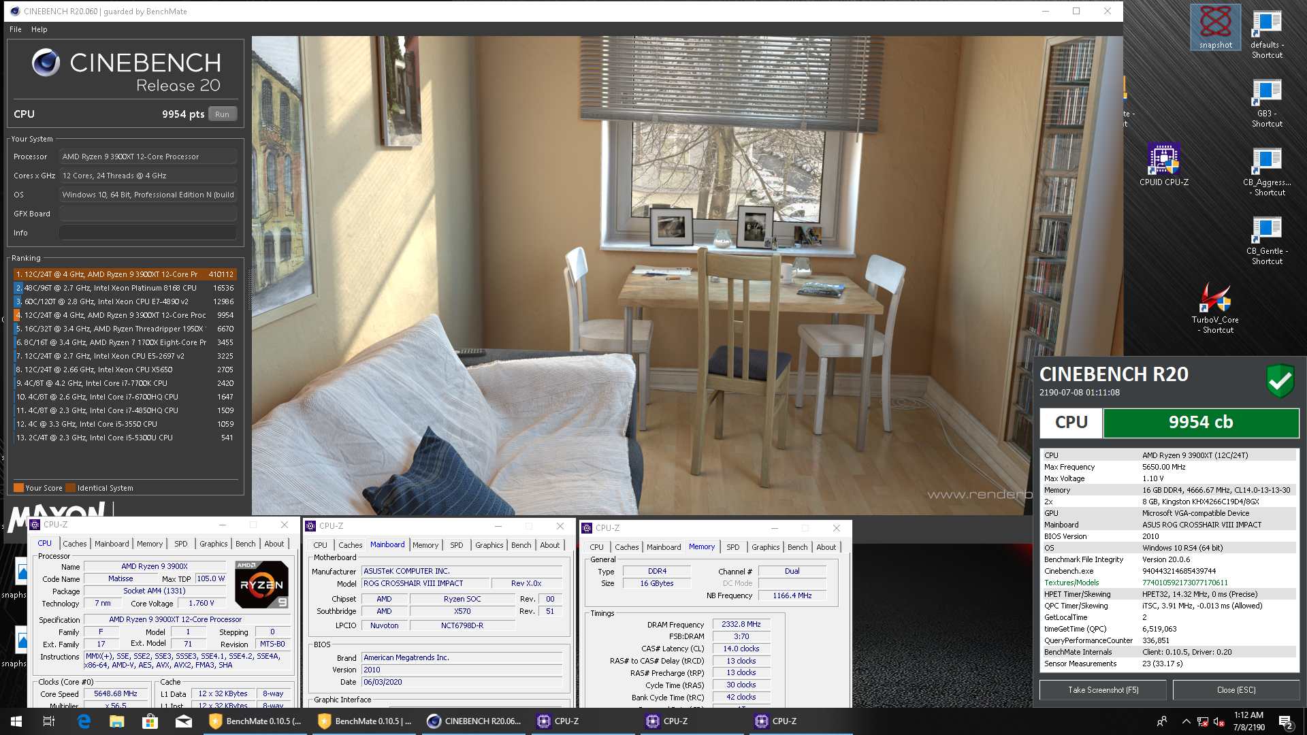
Task: Show hidden system tray icons
Action: pos(1186,721)
